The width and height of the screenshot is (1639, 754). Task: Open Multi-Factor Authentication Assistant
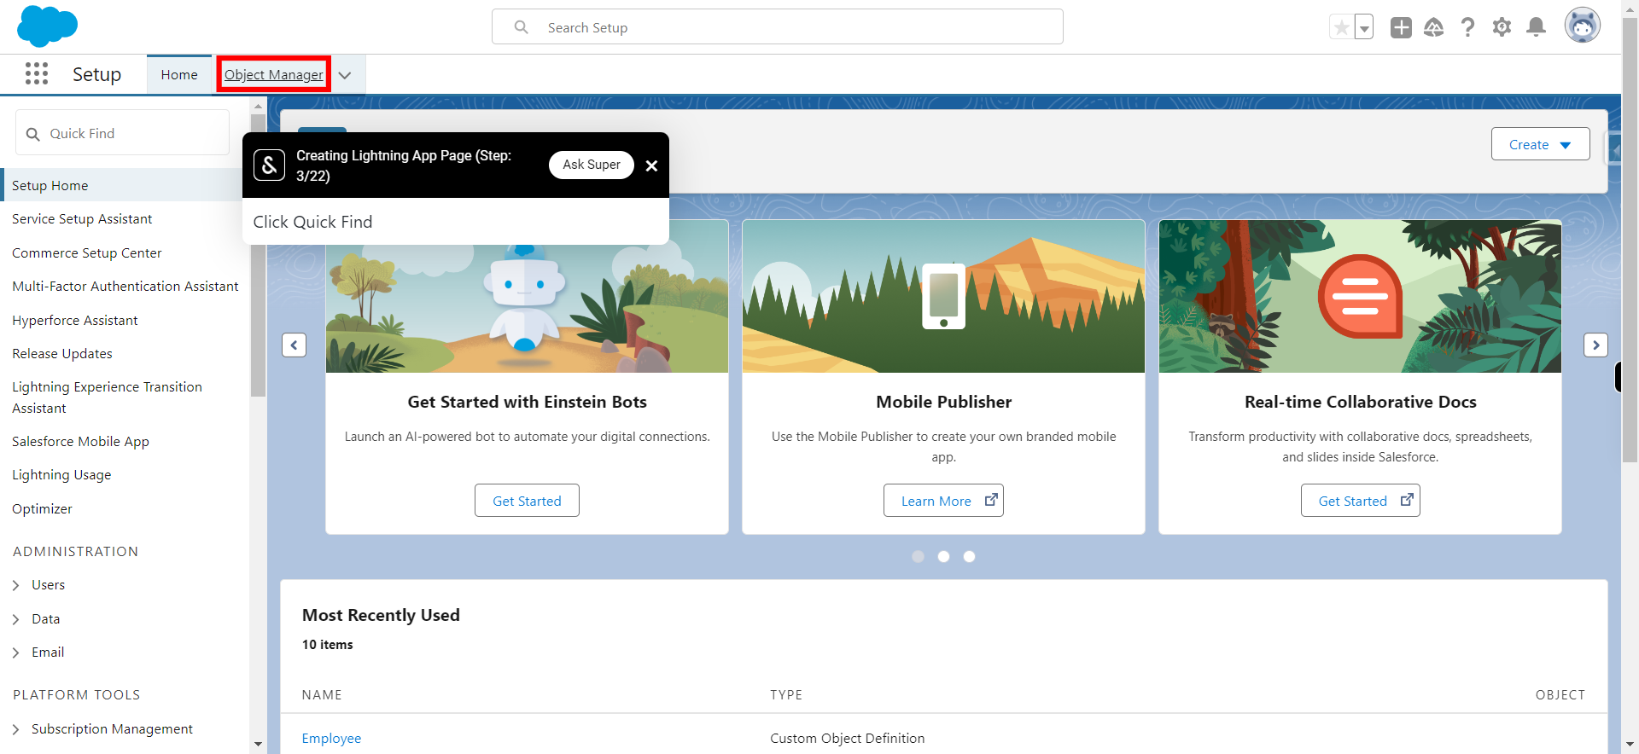coord(125,287)
